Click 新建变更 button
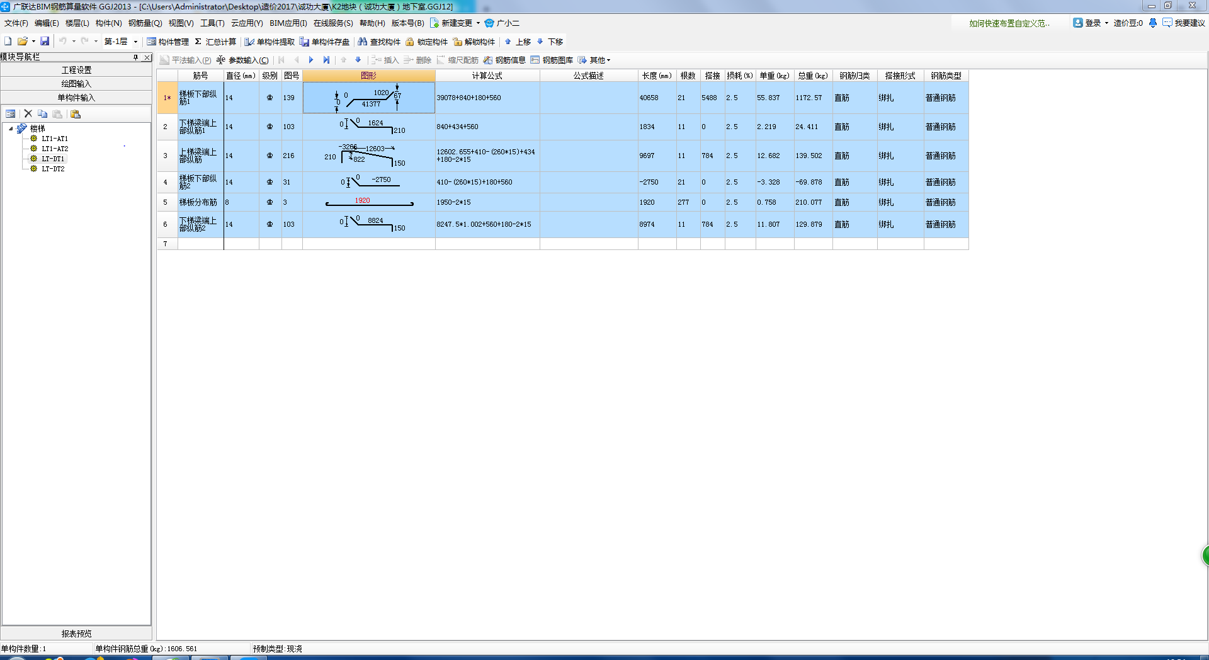This screenshot has width=1209, height=660. pyautogui.click(x=451, y=23)
